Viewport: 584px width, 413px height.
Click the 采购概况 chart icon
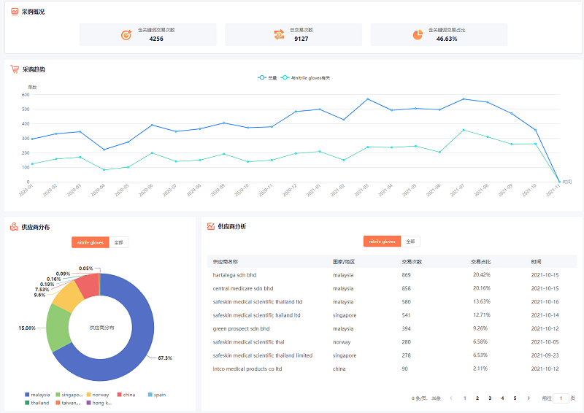tap(15, 12)
